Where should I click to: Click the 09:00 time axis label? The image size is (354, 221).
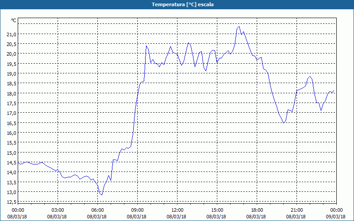[x=138, y=210]
